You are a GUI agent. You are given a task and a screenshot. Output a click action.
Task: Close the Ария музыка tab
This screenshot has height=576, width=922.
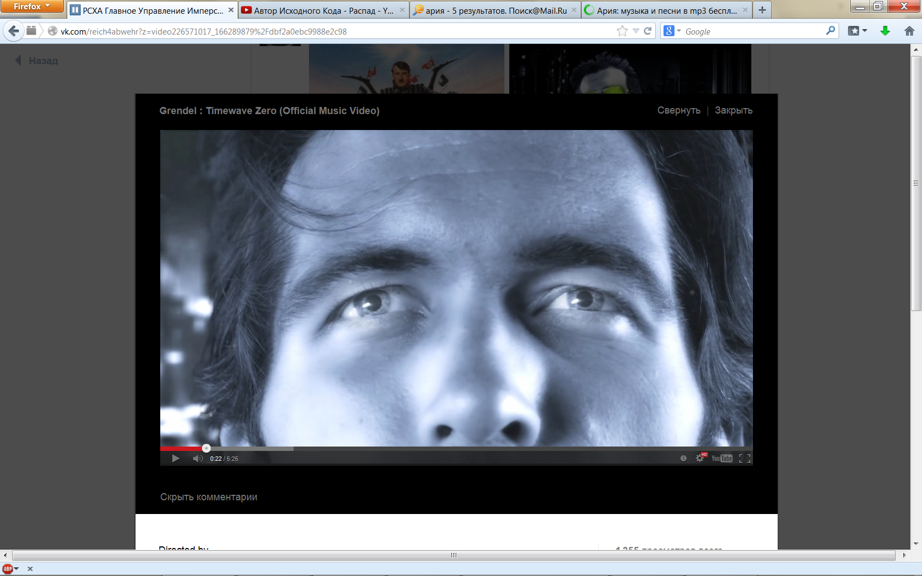point(745,10)
